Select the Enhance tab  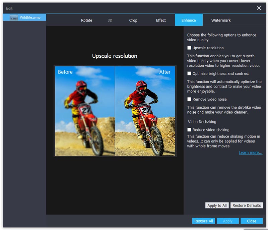[189, 20]
